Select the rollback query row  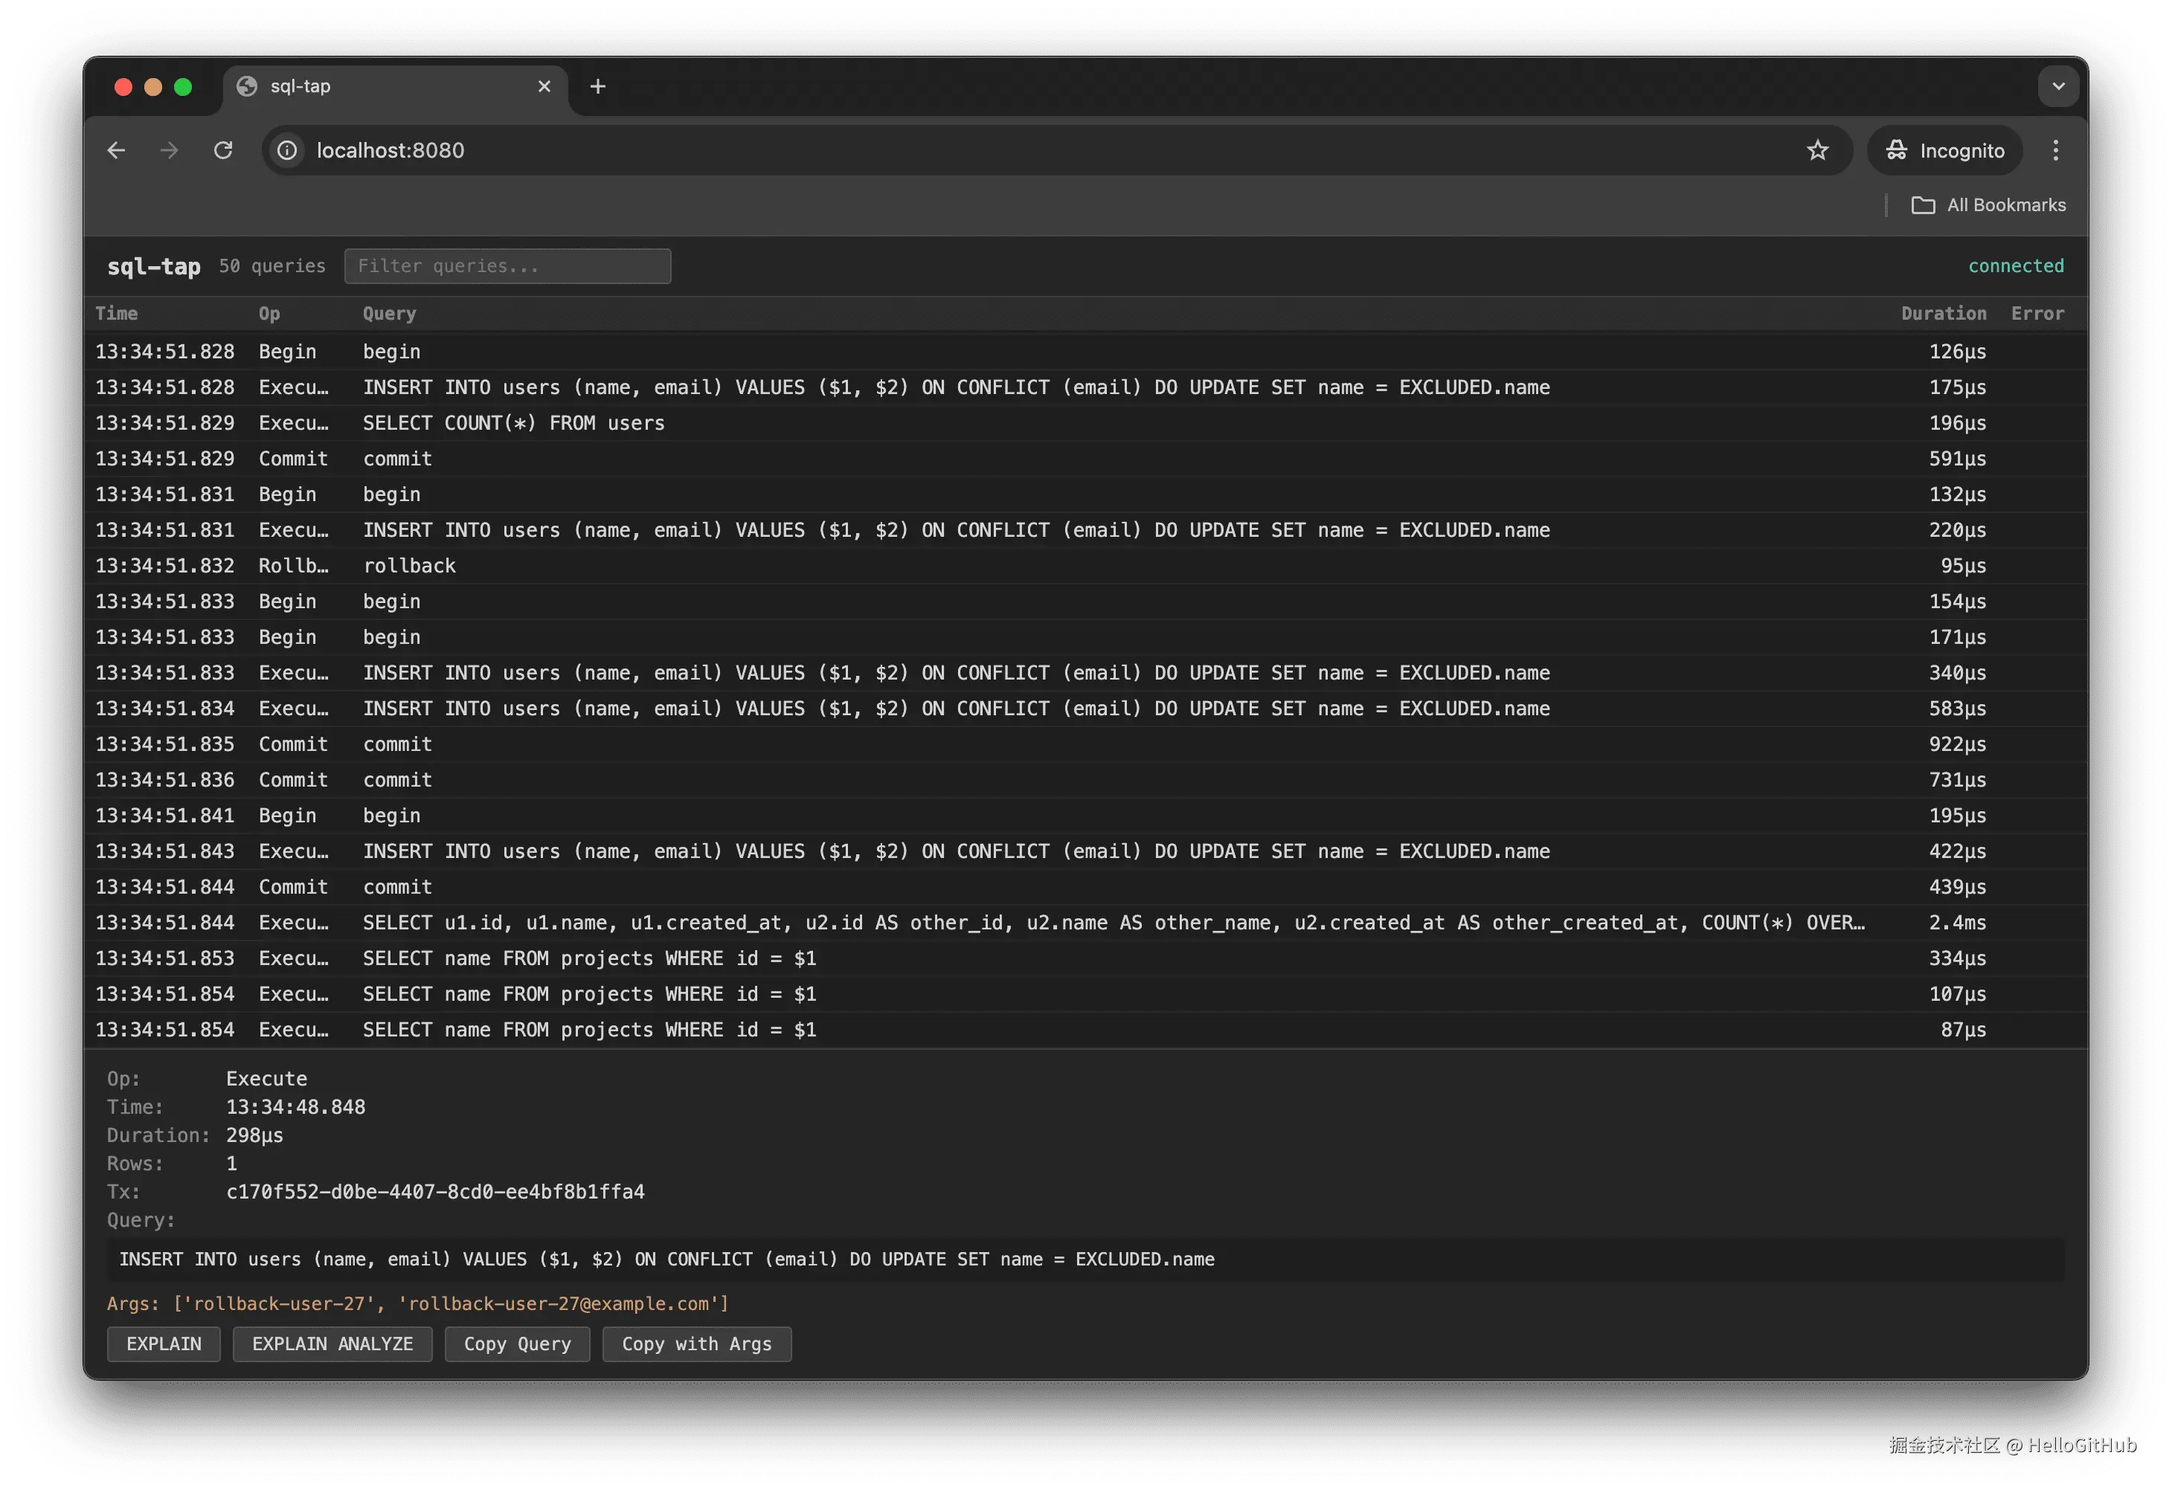[x=409, y=566]
